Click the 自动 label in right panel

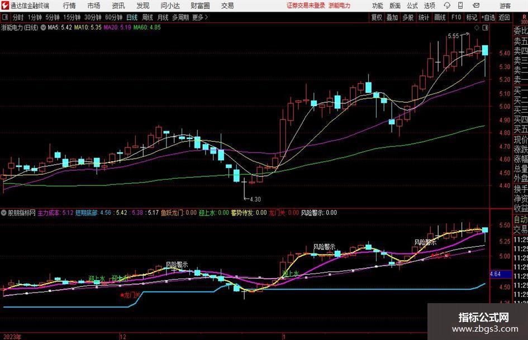click(521, 219)
